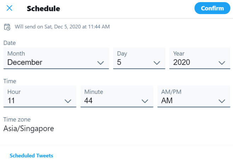Open the Month dropdown showing December
233x163 pixels.
click(56, 58)
